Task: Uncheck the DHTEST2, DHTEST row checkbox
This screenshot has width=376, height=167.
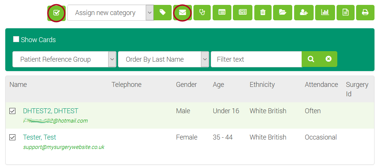Action: 12,111
